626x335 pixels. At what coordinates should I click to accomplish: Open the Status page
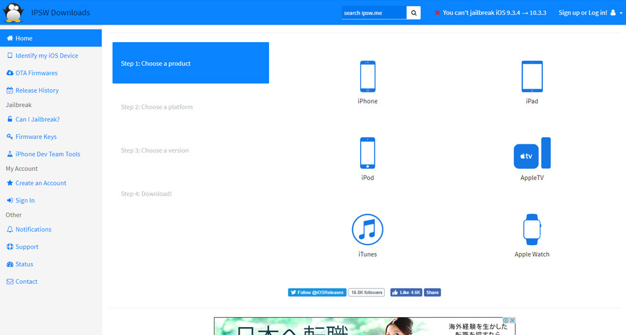[x=24, y=264]
